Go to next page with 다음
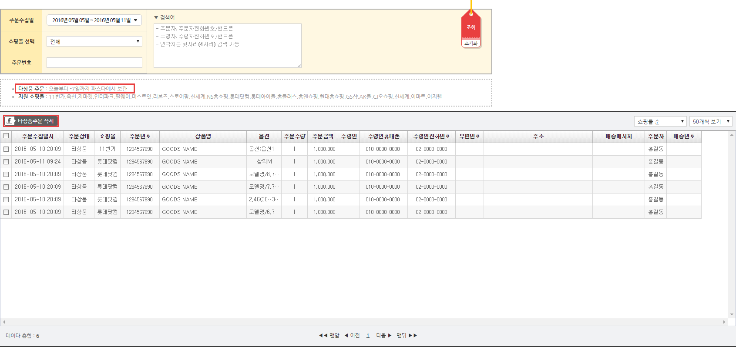The height and width of the screenshot is (357, 736). tap(383, 335)
